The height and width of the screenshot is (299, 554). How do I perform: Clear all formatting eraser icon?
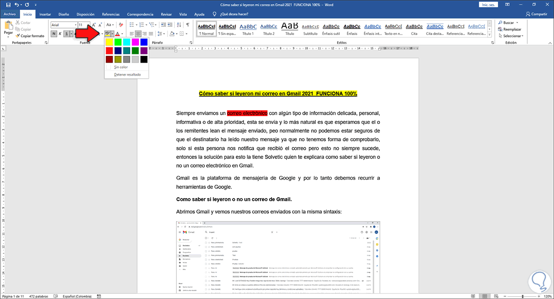(x=120, y=24)
